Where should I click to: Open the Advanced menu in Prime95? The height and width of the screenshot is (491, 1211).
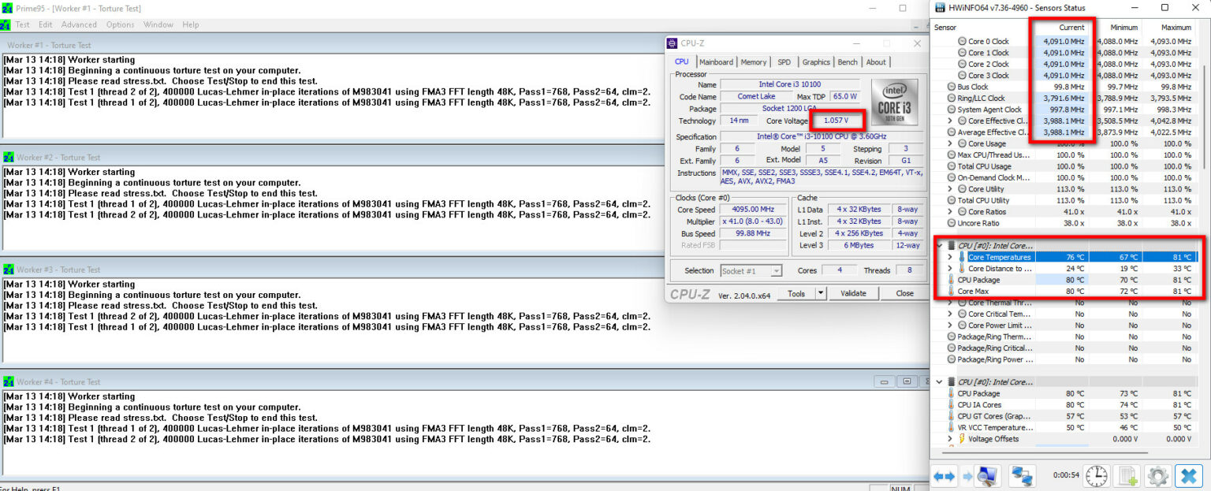[x=79, y=24]
